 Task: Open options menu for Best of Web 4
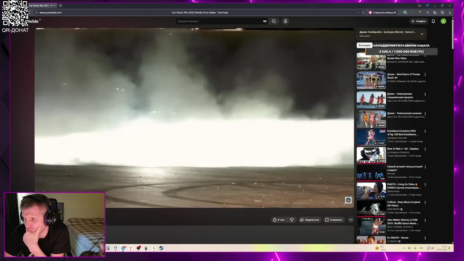tap(425, 149)
